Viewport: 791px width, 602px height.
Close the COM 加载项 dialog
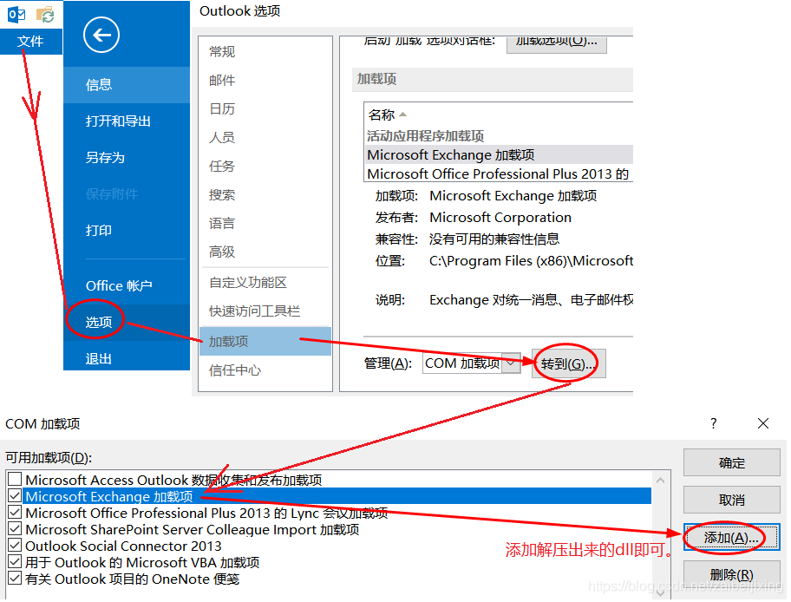[762, 423]
